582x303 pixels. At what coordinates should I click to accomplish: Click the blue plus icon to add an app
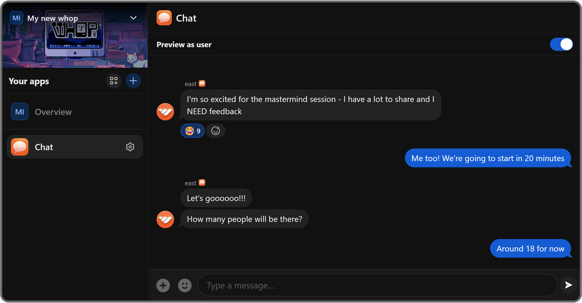(133, 81)
